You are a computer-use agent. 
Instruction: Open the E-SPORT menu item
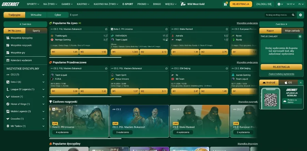(128, 4)
